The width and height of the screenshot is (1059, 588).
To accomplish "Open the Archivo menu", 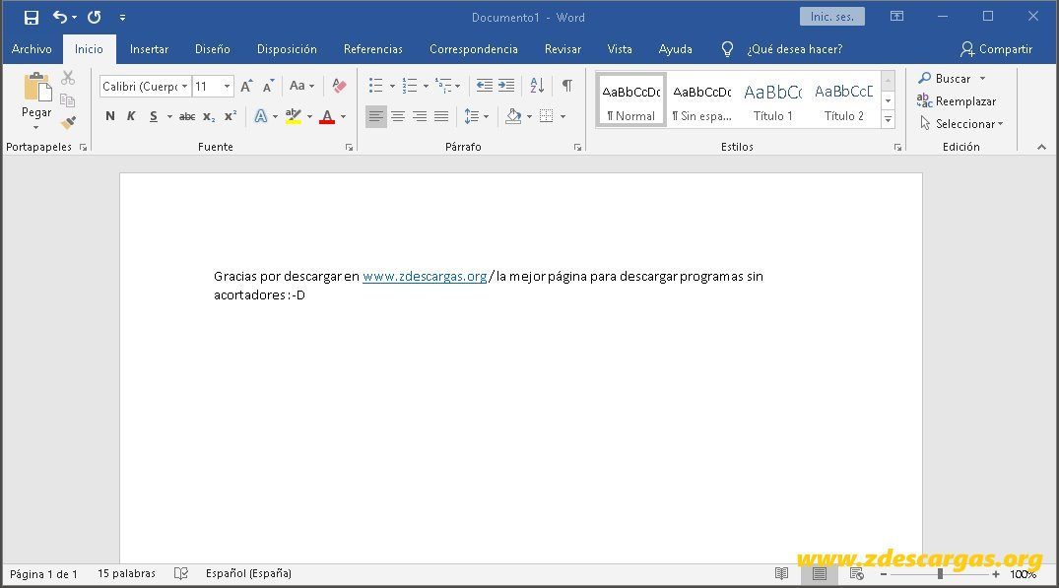I will click(32, 49).
